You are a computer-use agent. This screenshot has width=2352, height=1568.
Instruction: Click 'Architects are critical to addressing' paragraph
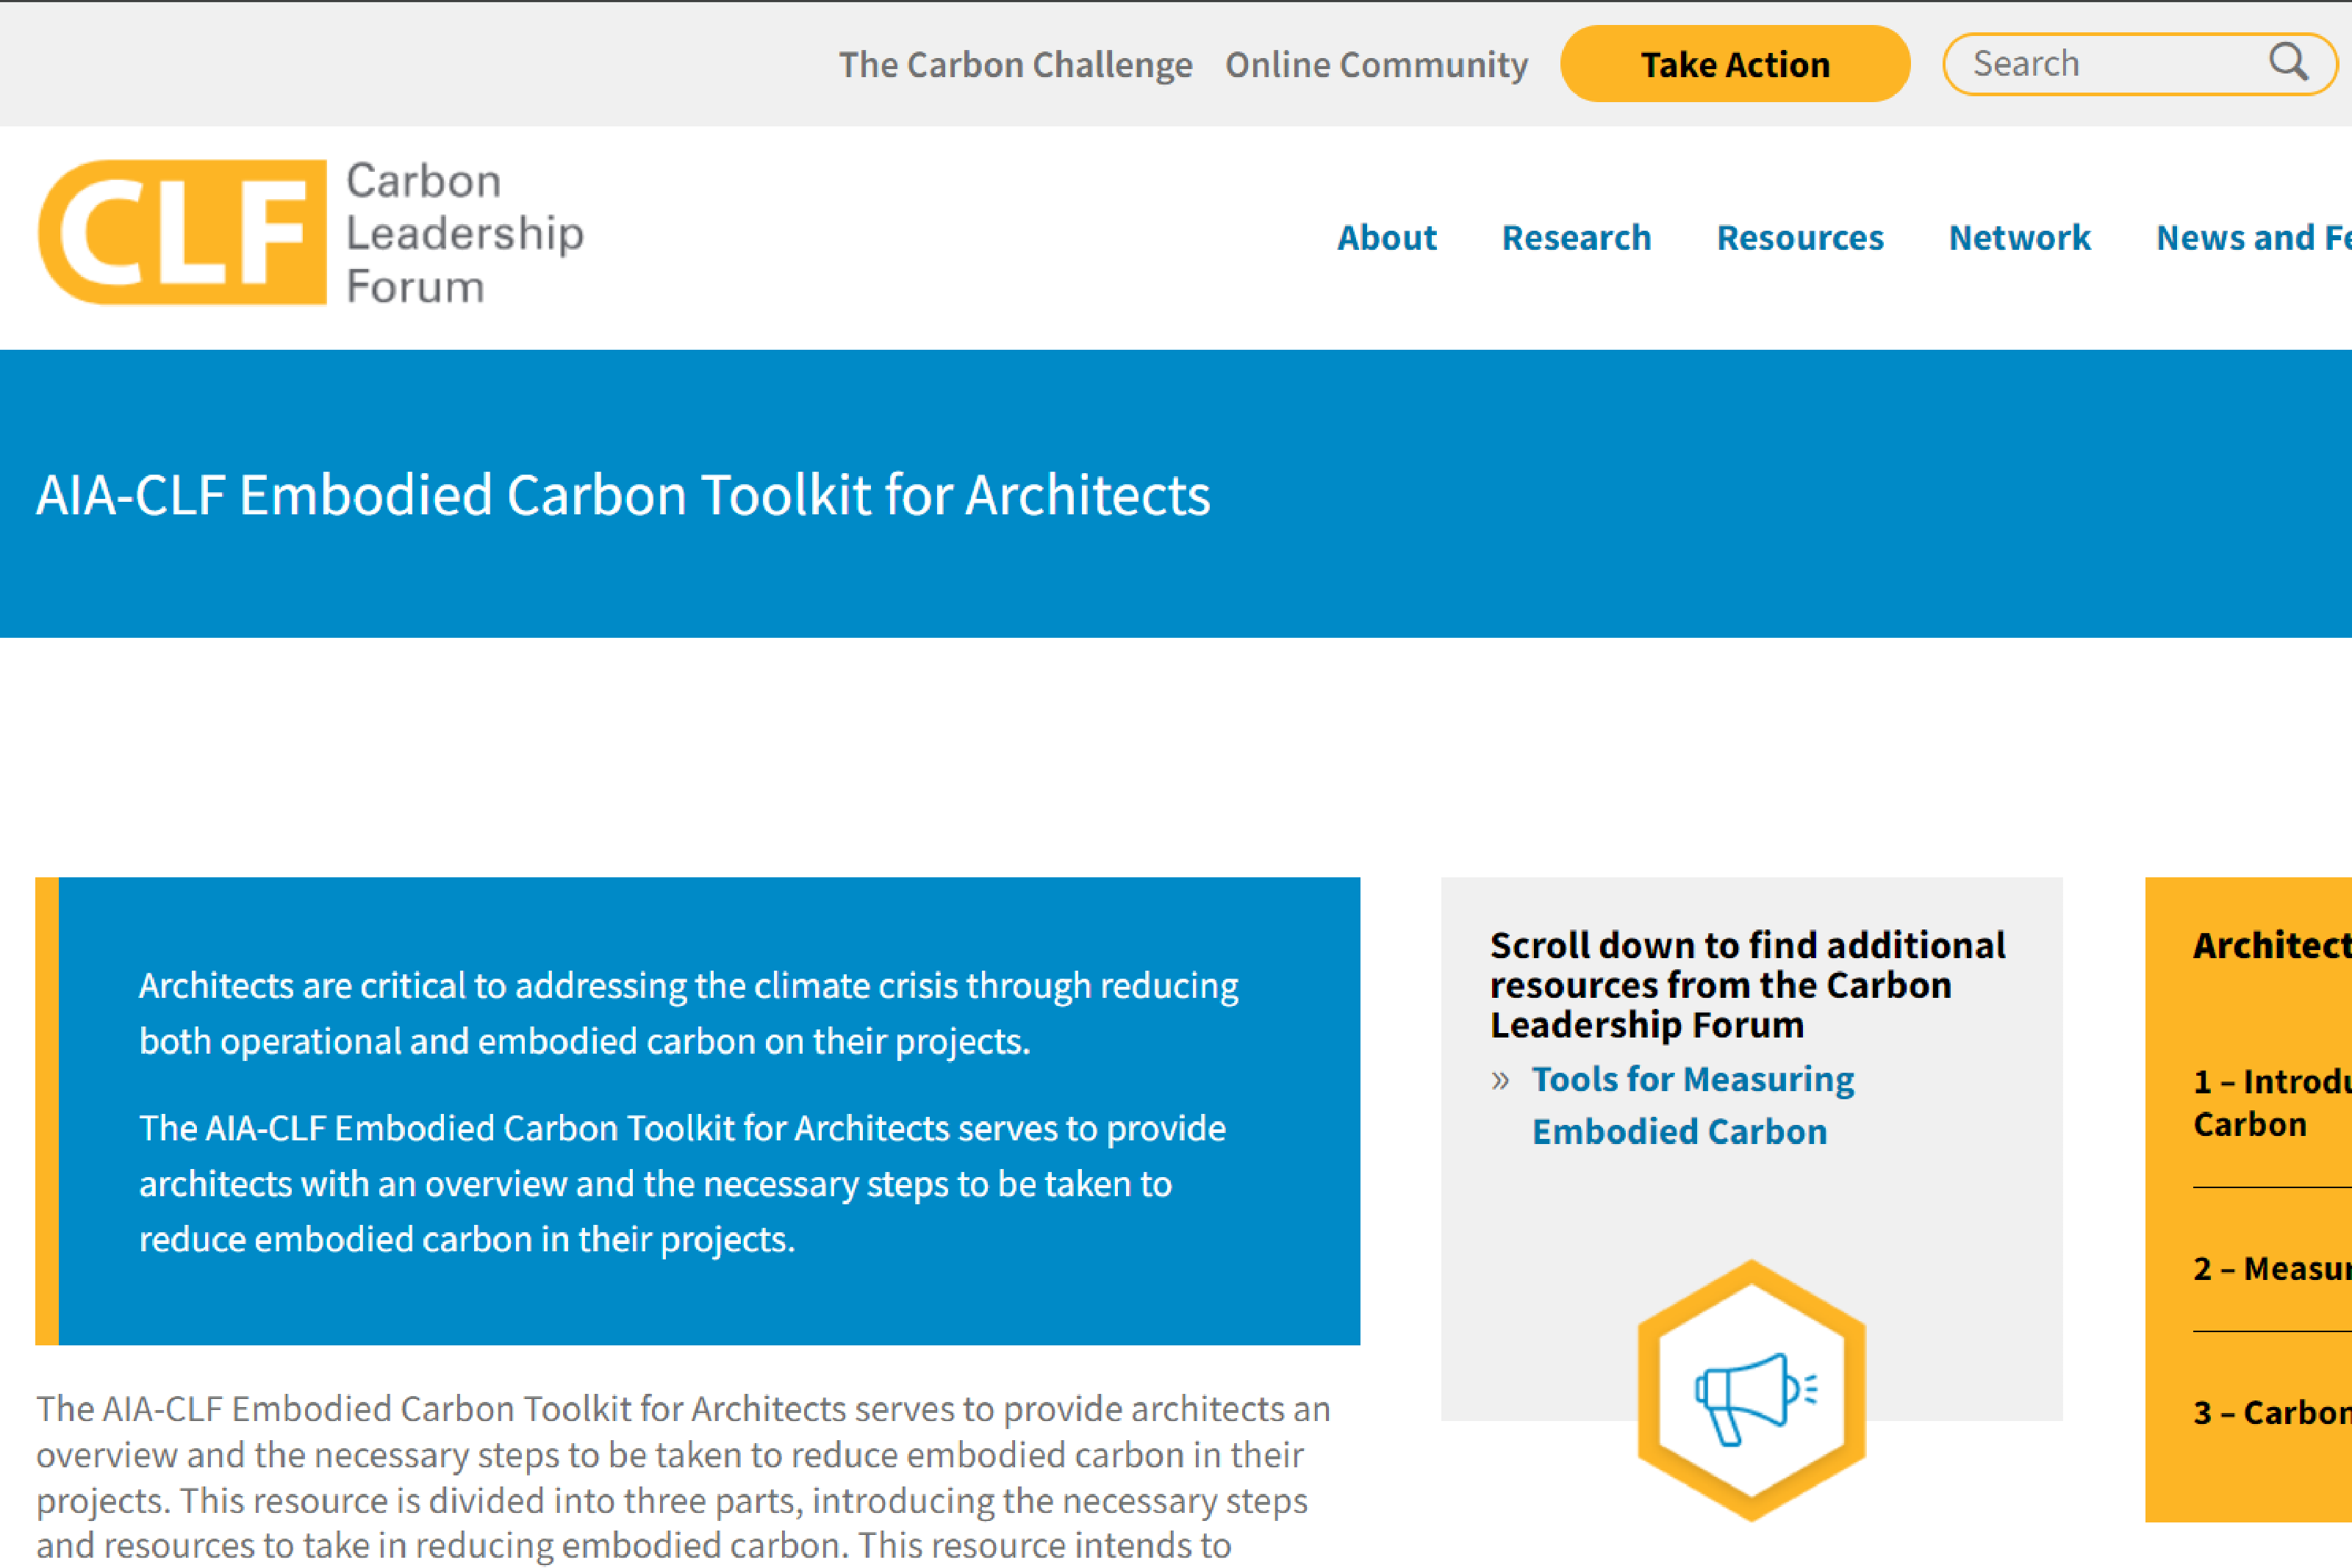click(688, 1013)
